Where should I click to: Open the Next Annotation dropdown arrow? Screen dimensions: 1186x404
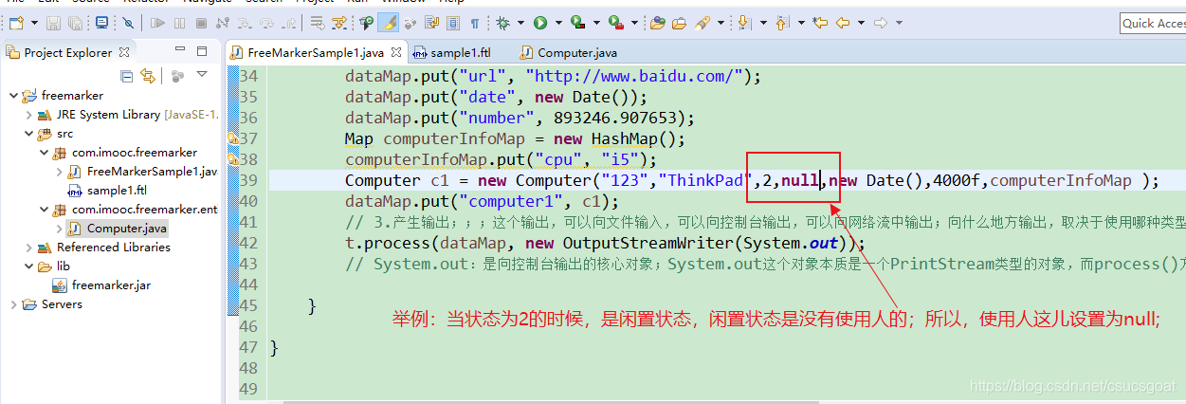click(763, 23)
